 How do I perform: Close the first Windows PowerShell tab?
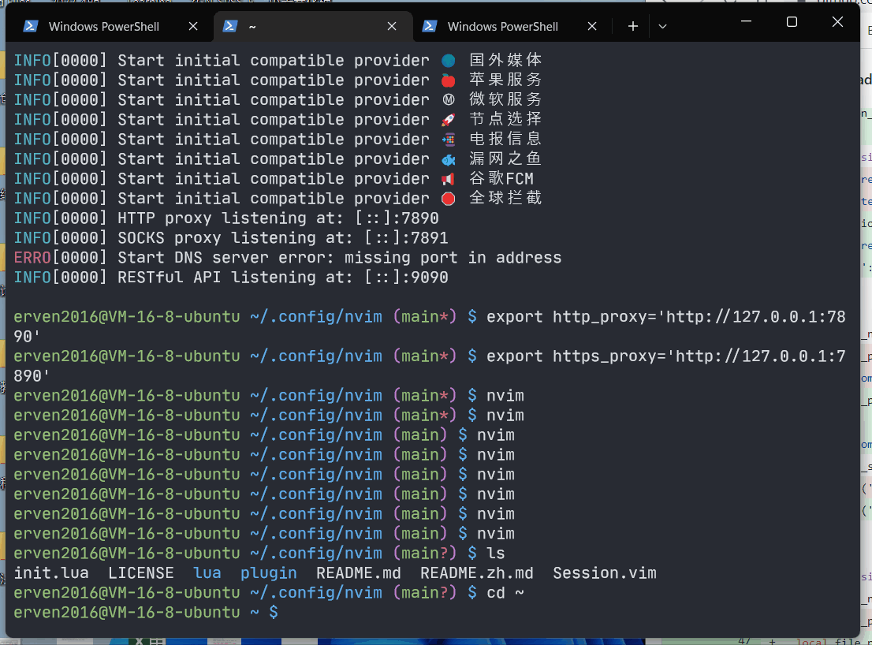click(x=193, y=25)
